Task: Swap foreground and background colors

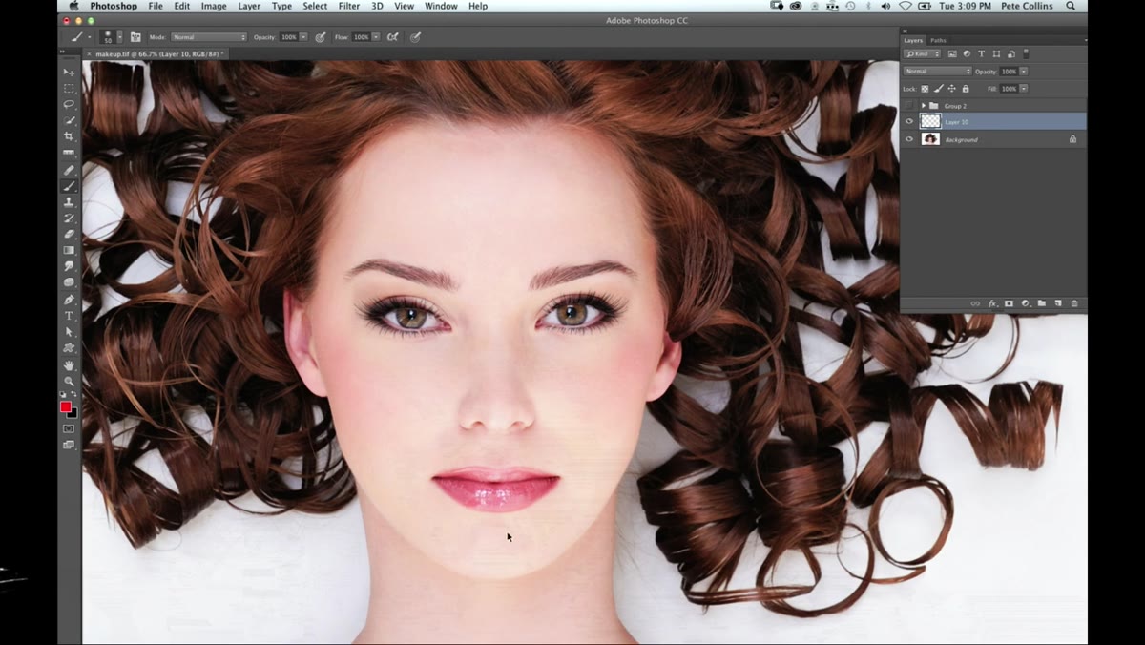Action: (74, 395)
